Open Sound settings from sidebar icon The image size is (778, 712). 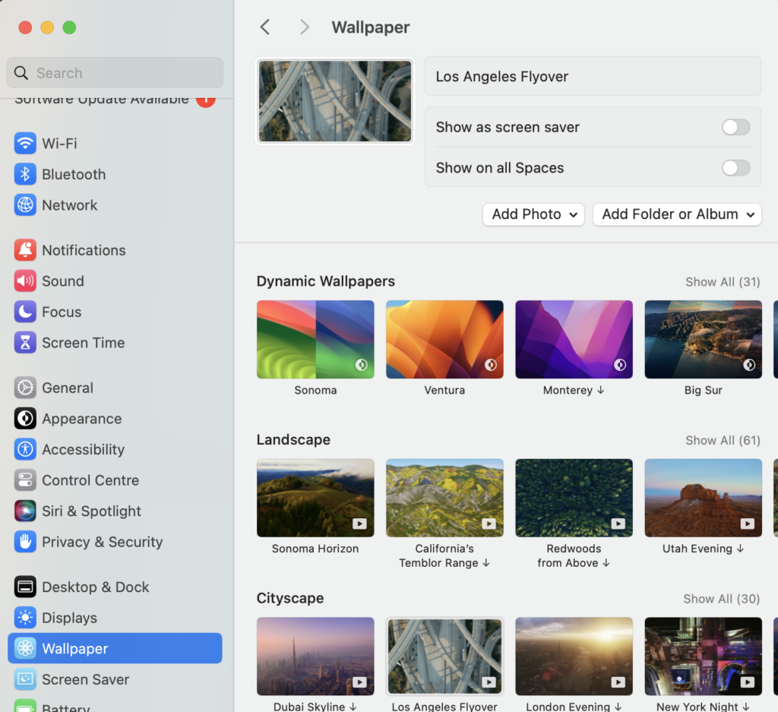click(24, 280)
